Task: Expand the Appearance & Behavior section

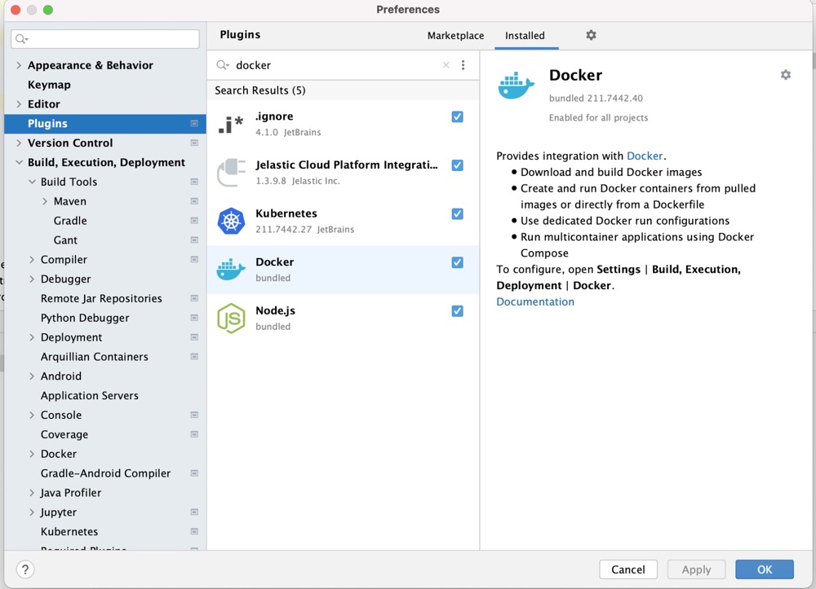Action: point(19,65)
